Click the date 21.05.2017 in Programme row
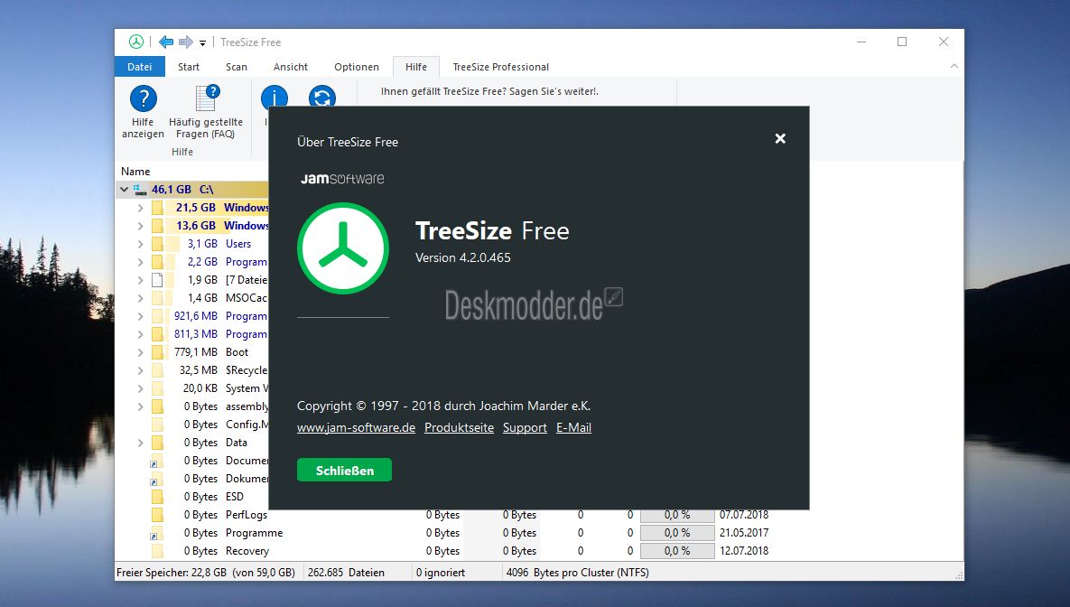This screenshot has height=607, width=1070. click(744, 533)
